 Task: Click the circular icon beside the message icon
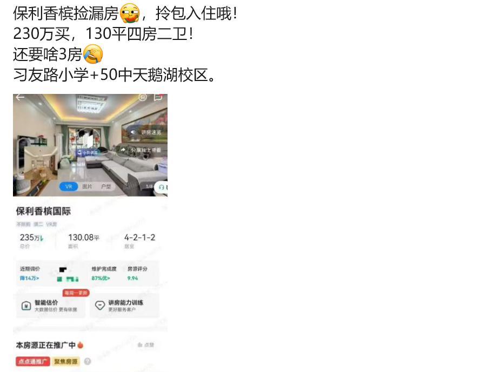pyautogui.click(x=143, y=97)
